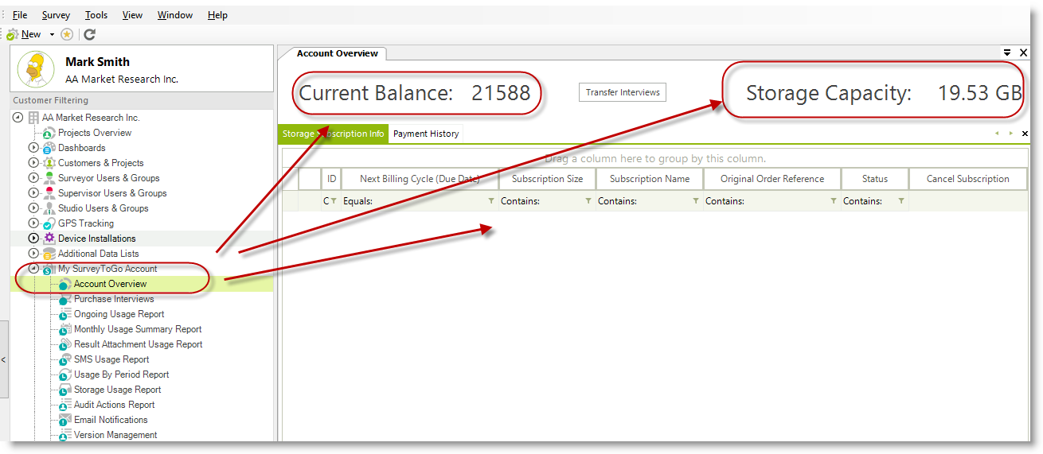The image size is (1043, 454).
Task: Click the Supervisor Users & Groups icon
Action: point(49,193)
